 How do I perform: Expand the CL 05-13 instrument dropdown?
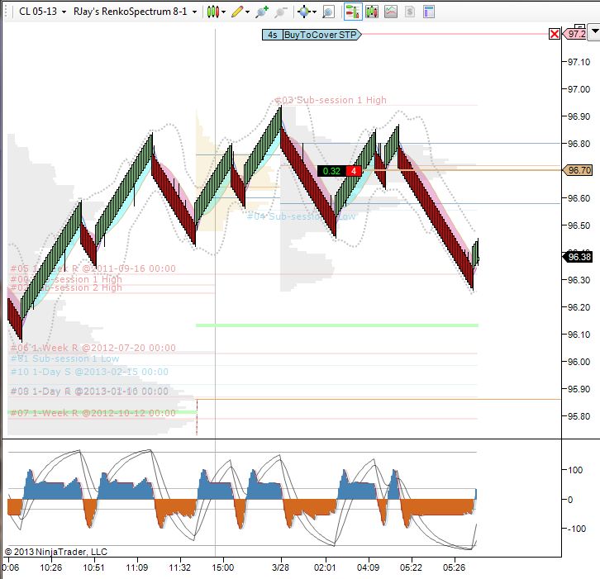(64, 12)
